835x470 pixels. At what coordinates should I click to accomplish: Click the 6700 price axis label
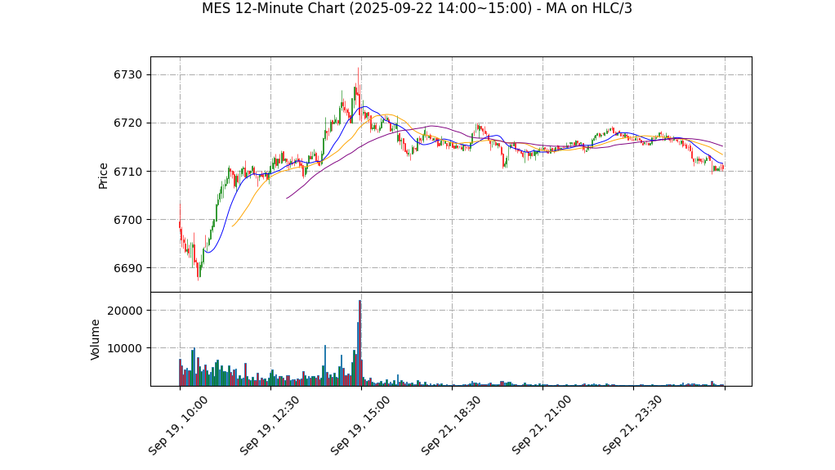(x=127, y=220)
